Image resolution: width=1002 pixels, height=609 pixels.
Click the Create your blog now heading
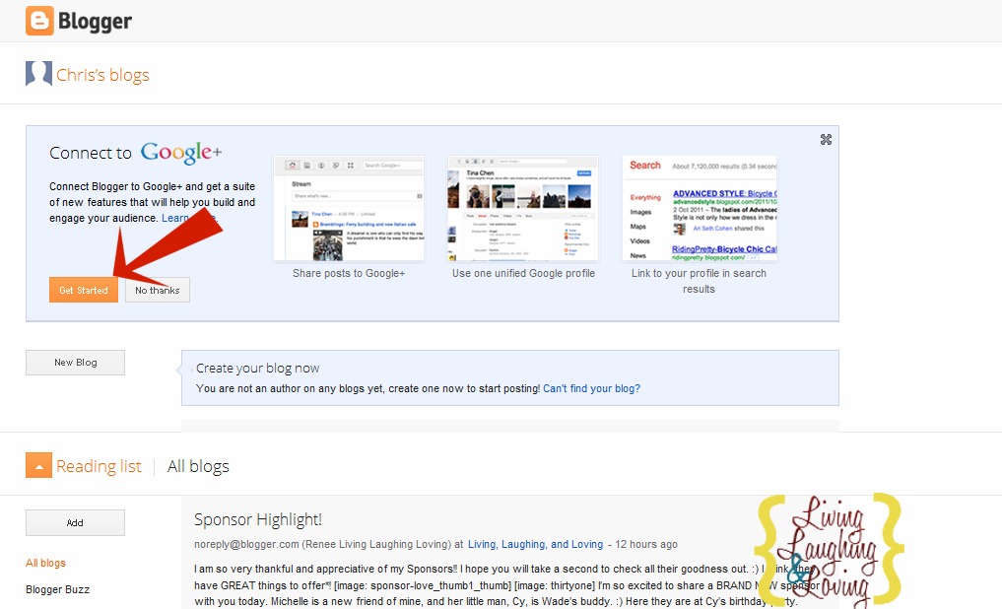(257, 369)
